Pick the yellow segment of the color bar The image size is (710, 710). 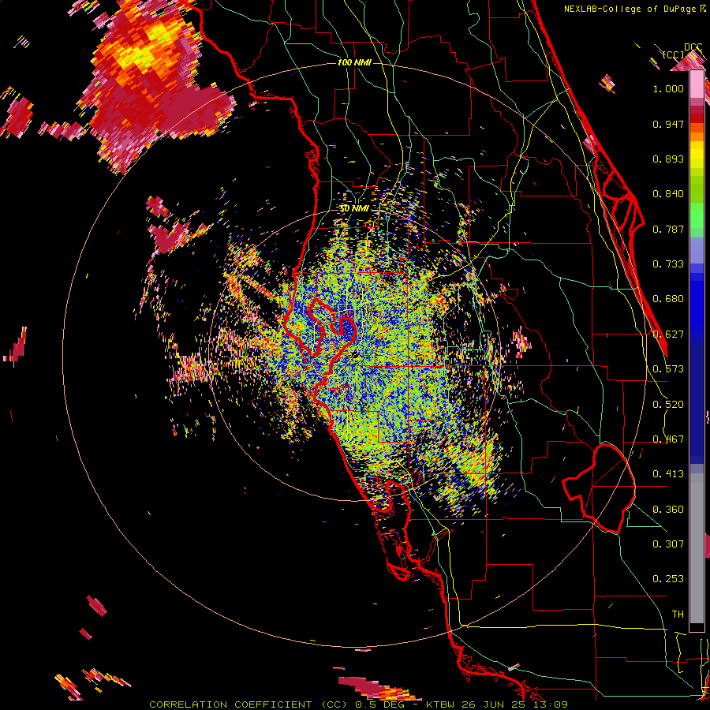[x=697, y=154]
